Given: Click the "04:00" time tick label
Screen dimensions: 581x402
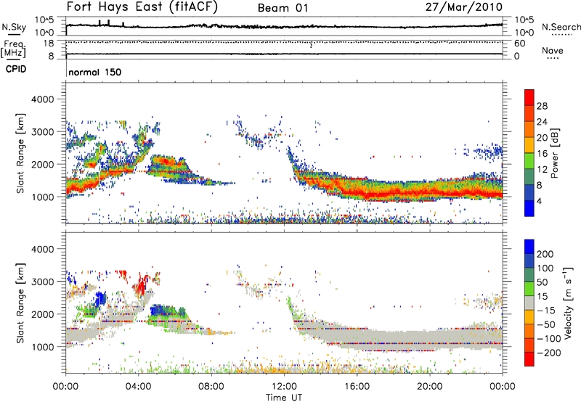Looking at the screenshot, I should click(139, 387).
